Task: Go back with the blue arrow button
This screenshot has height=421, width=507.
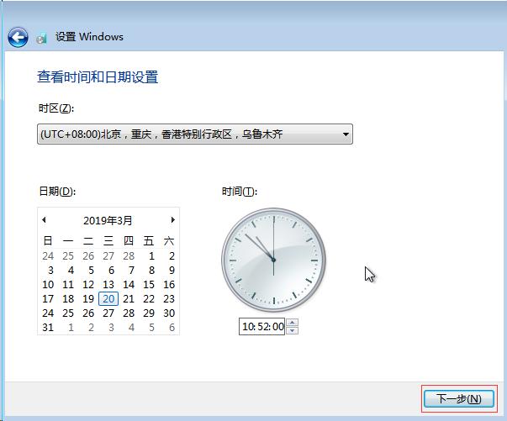Action: point(18,37)
